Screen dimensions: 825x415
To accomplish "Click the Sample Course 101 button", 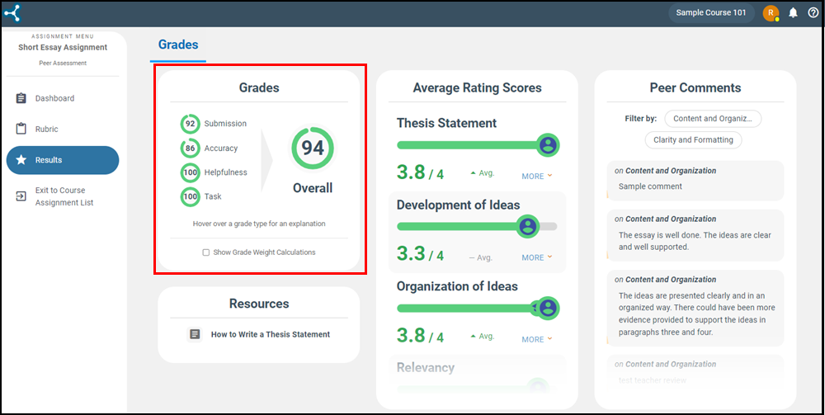I will (x=710, y=12).
